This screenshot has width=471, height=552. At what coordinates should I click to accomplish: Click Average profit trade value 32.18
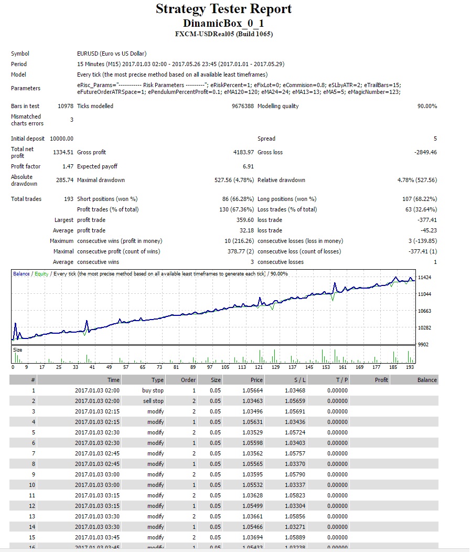[x=247, y=230]
